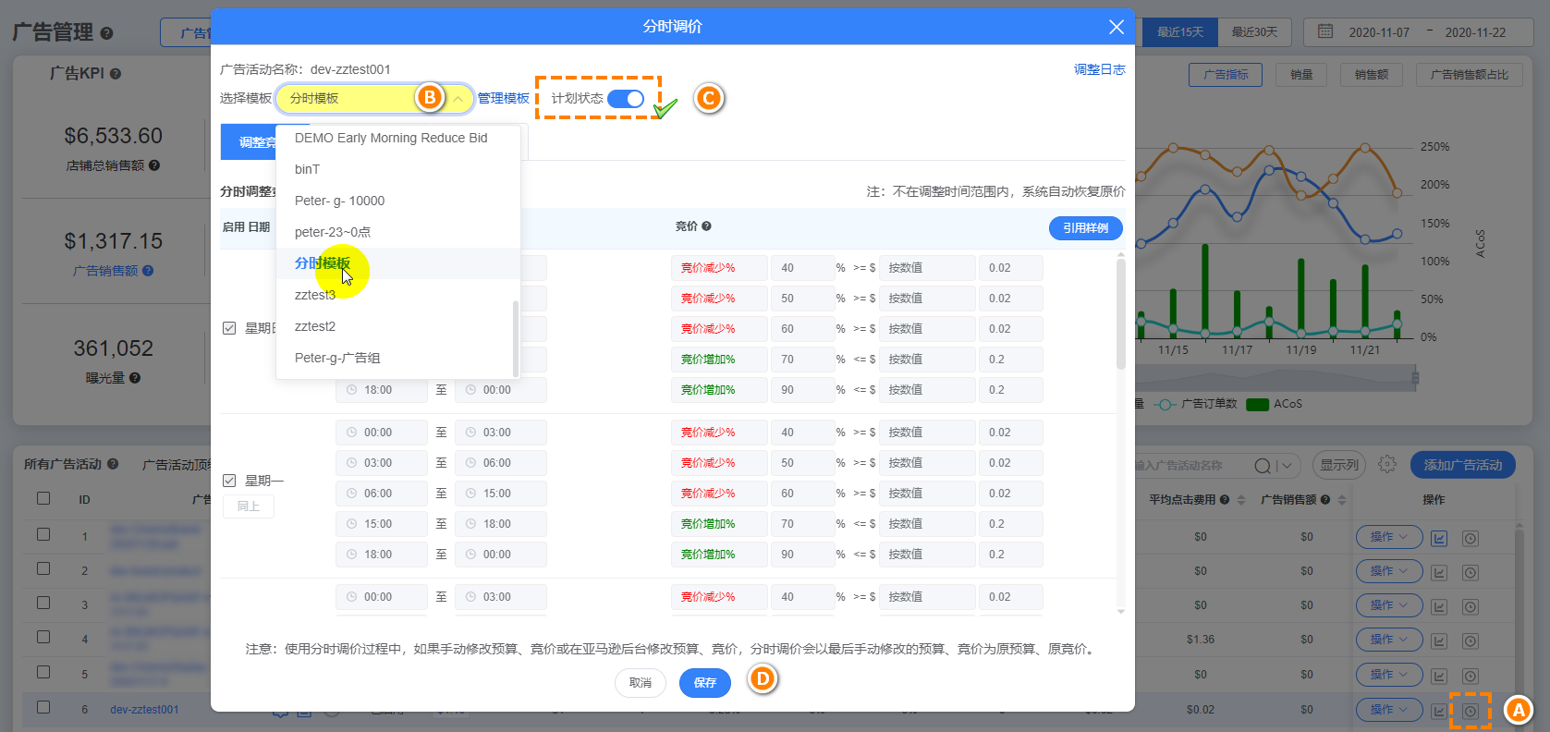
Task: Switch chart to 销售额 tab
Action: (x=1371, y=75)
